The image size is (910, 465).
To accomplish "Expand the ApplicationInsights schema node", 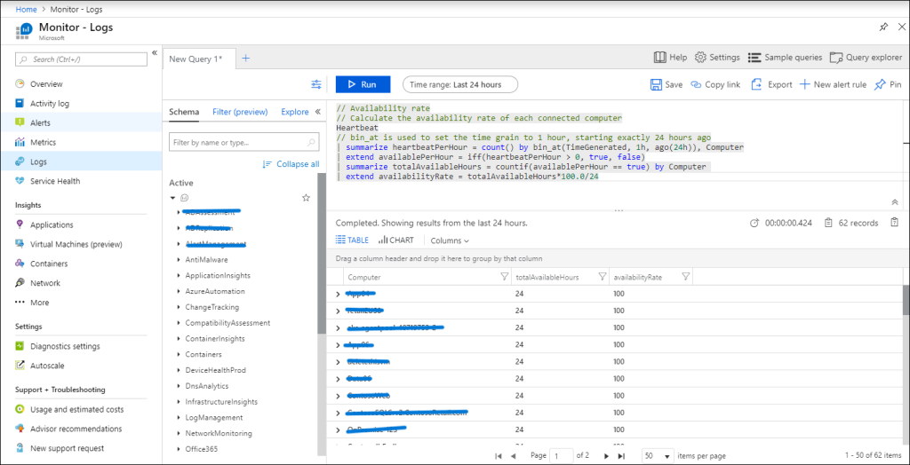I will click(x=179, y=275).
